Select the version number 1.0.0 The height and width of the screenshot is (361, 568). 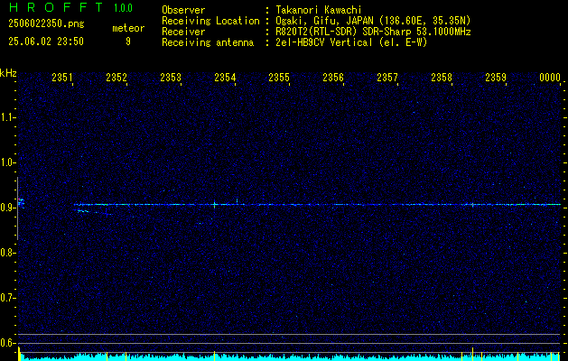click(123, 8)
